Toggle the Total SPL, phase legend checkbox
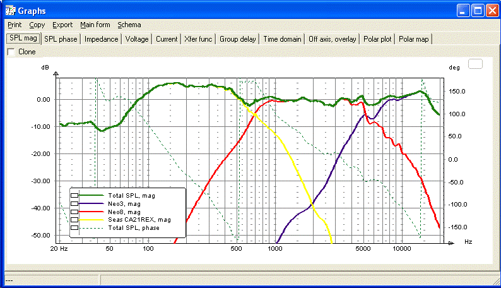Screen dimensions: 501x288 74,227
